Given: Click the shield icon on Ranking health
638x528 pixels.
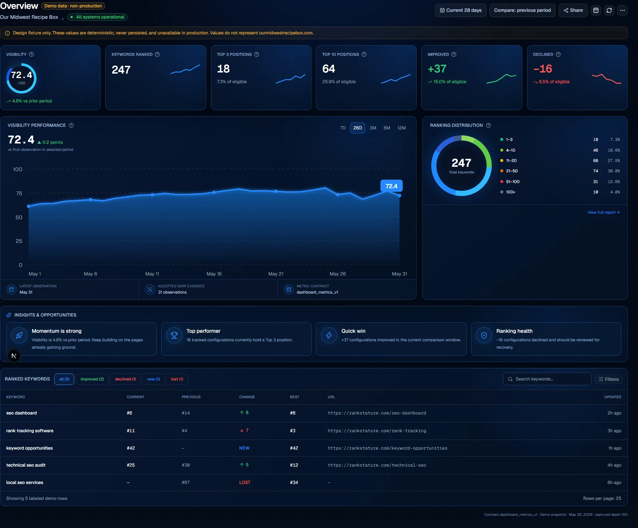Looking at the screenshot, I should (484, 335).
